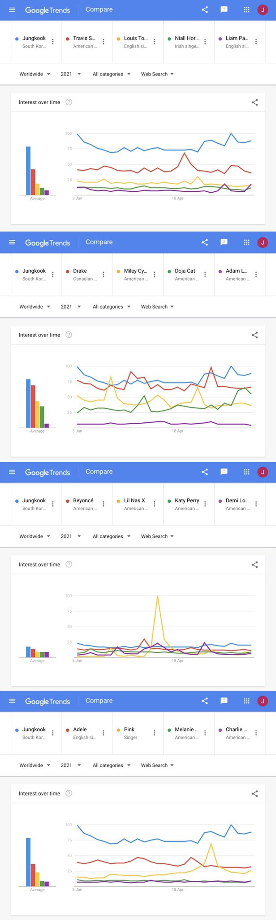Open the three-dot menu for Niall Hor...
This screenshot has height=920, width=276.
pyautogui.click(x=205, y=42)
